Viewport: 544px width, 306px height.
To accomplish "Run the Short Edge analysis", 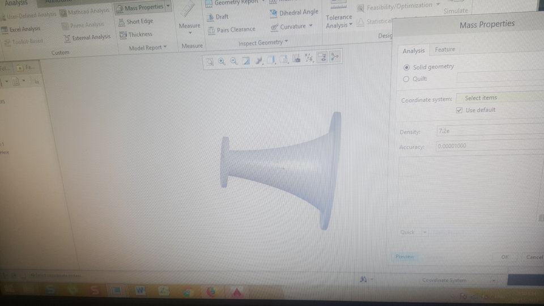I will 135,22.
